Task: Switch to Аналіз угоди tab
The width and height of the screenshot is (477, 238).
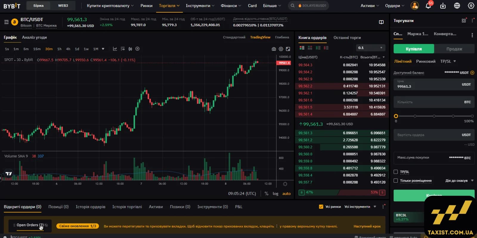Action: click(34, 37)
